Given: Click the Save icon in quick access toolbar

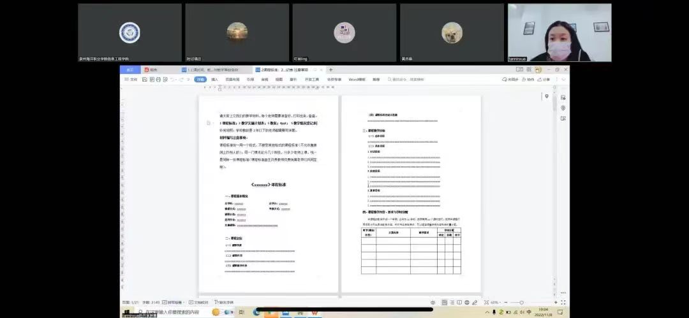Looking at the screenshot, I should point(145,80).
